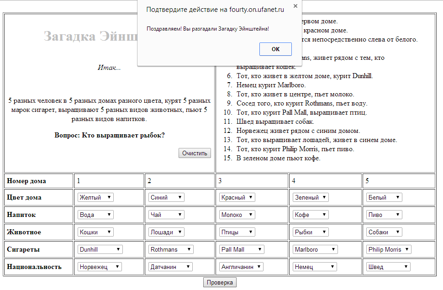Image resolution: width=443 pixels, height=290 pixels.
Task: Open the Пиво drink dropdown
Action: pos(384,215)
